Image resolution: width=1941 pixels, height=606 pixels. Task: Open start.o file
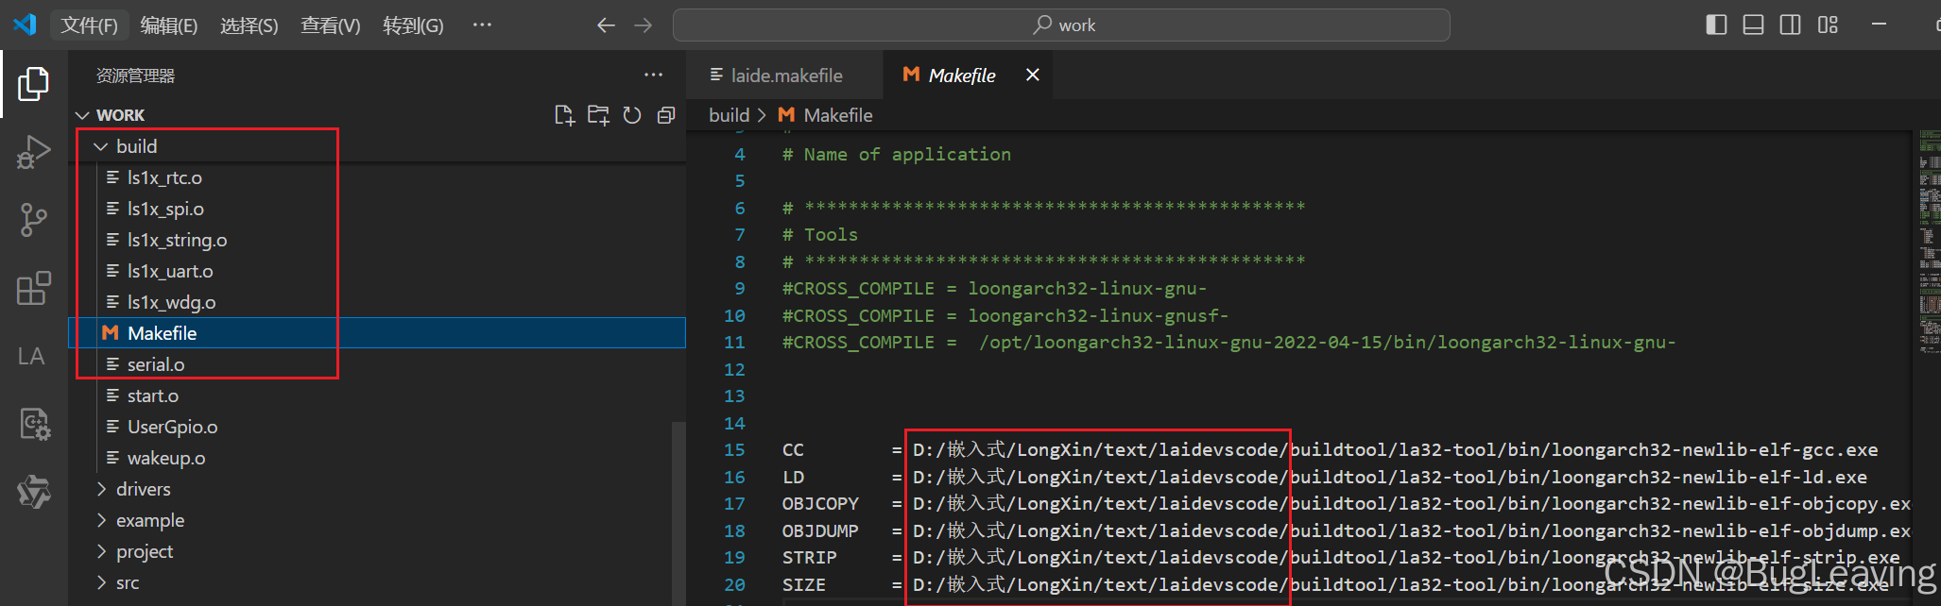153,396
